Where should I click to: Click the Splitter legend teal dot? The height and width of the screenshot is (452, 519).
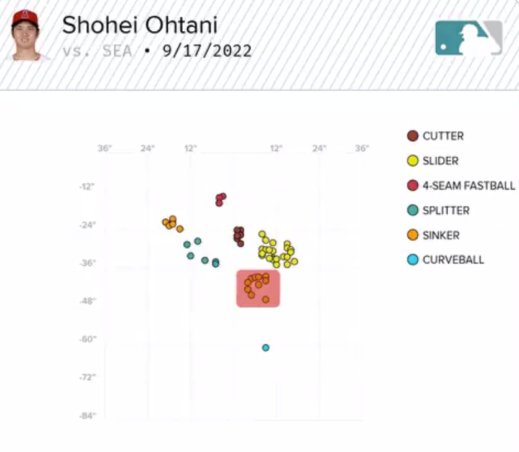click(413, 210)
